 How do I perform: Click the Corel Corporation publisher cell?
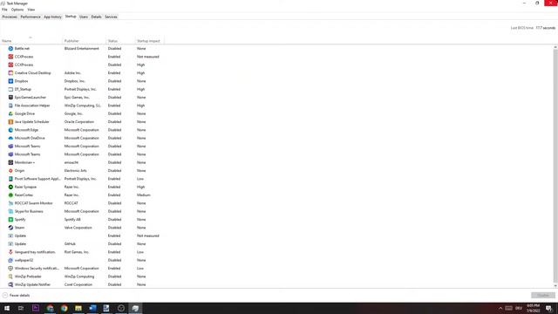78,285
